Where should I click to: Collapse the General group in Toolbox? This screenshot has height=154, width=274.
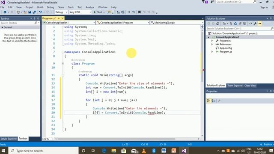[2, 27]
